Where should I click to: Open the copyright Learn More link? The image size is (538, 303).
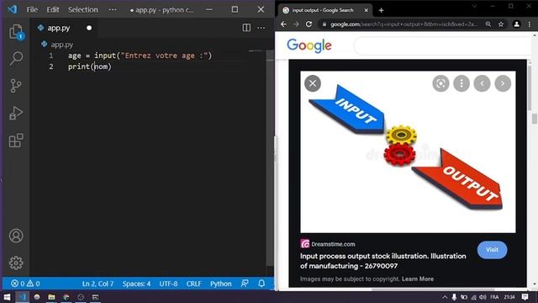coord(418,279)
